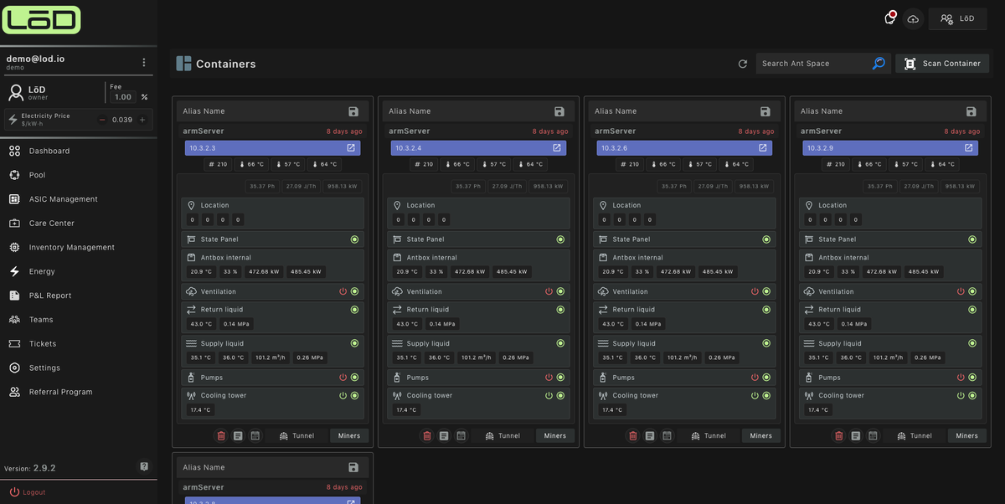
Task: Toggle Cooling tower power for container 10.3.2.6
Action: click(x=755, y=395)
